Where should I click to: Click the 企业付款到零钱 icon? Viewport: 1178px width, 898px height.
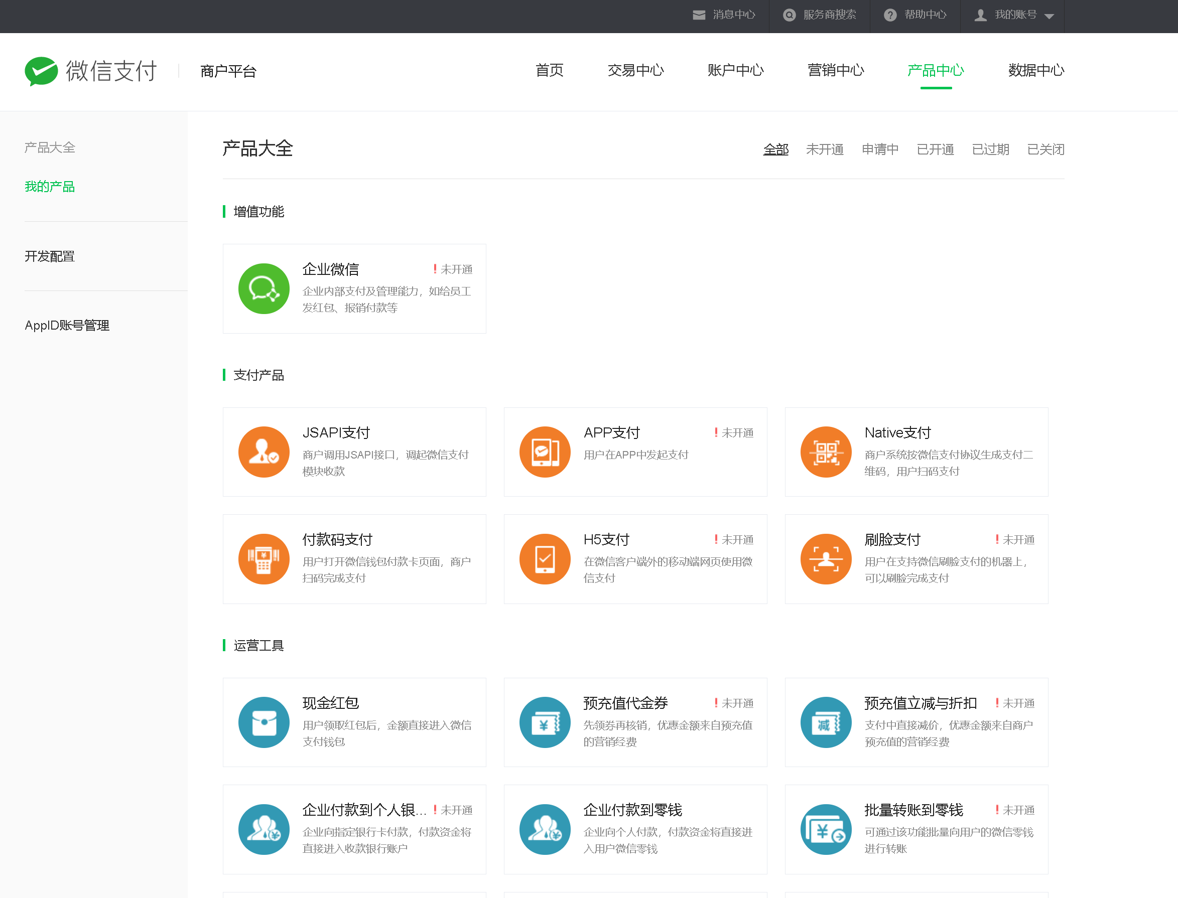pyautogui.click(x=545, y=830)
